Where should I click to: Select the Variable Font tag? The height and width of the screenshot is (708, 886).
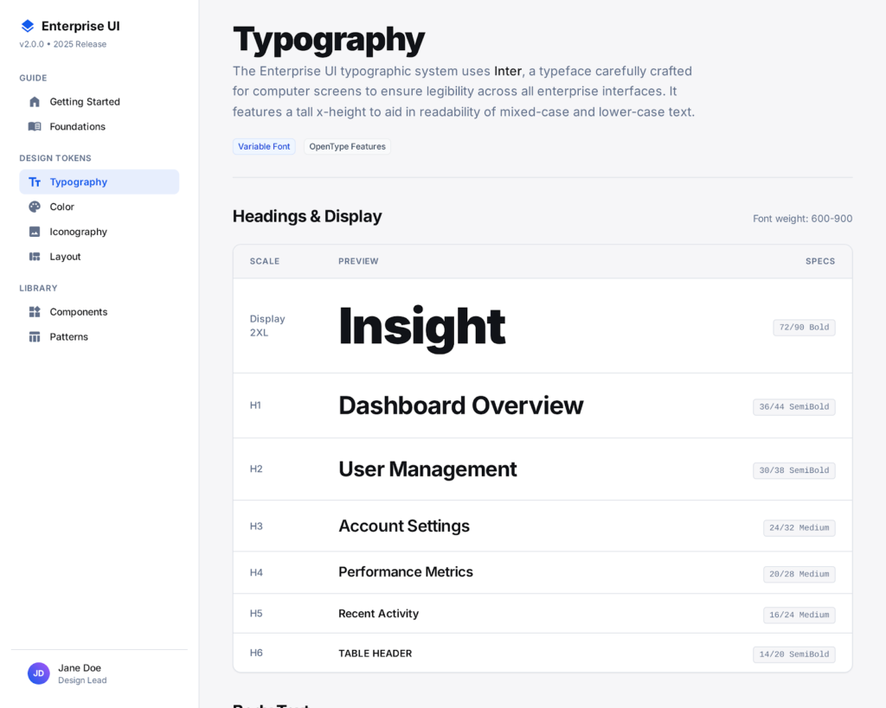[x=264, y=147]
